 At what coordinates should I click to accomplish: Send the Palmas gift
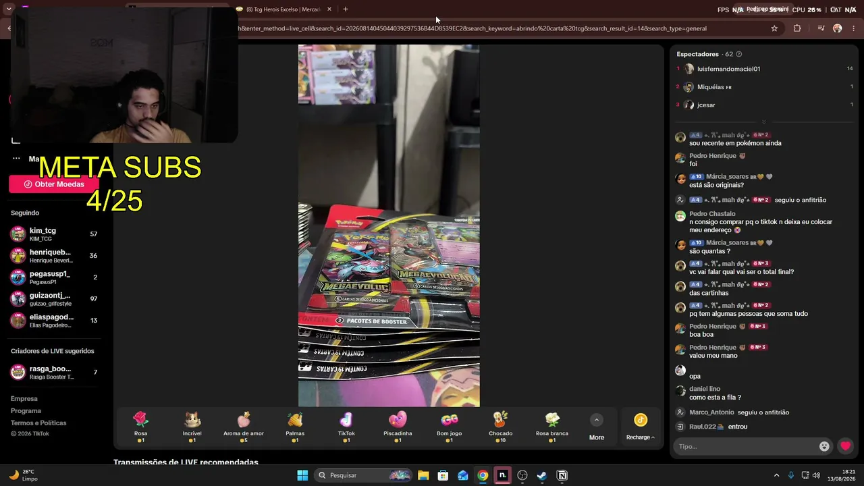click(295, 427)
